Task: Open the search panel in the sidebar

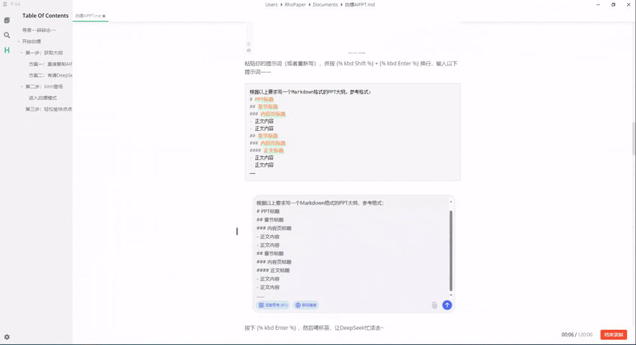Action: (x=7, y=36)
